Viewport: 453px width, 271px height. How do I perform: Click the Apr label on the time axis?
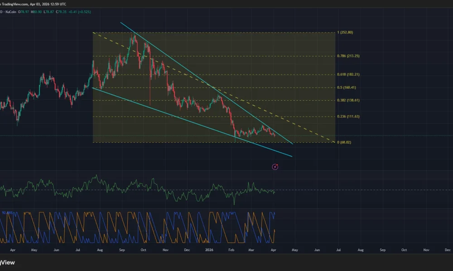(13, 250)
